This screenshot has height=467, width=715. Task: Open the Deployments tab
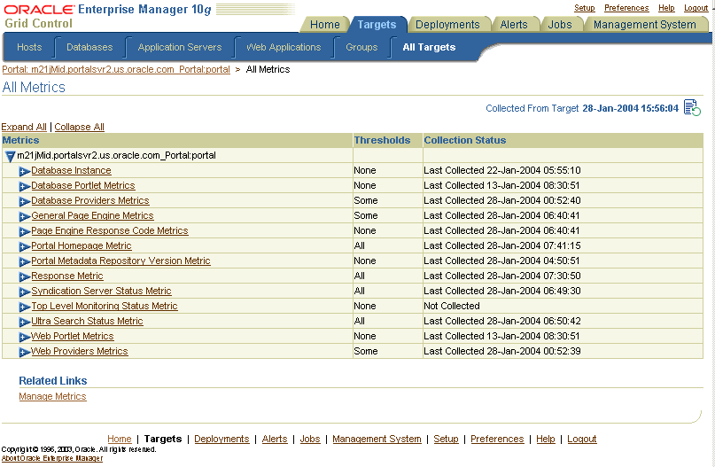[x=447, y=25]
